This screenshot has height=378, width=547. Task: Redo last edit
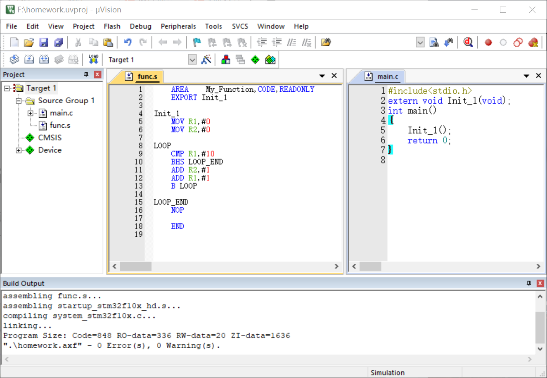point(143,42)
